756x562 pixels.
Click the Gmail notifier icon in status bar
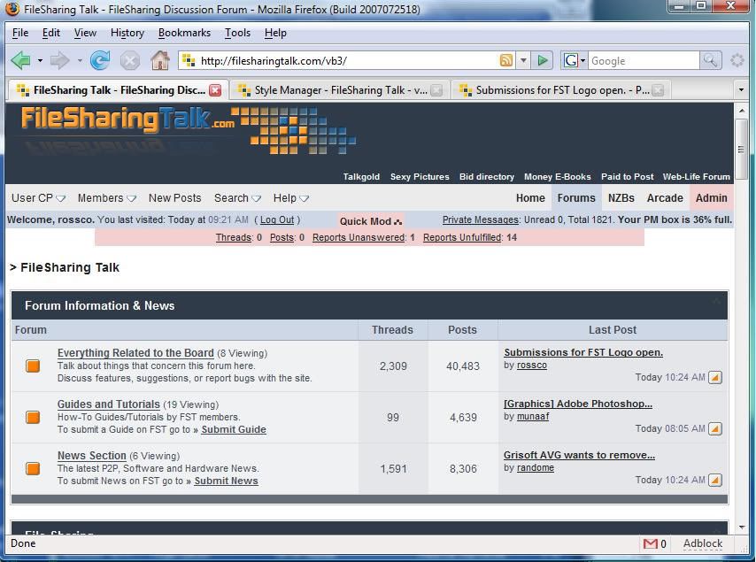click(651, 543)
